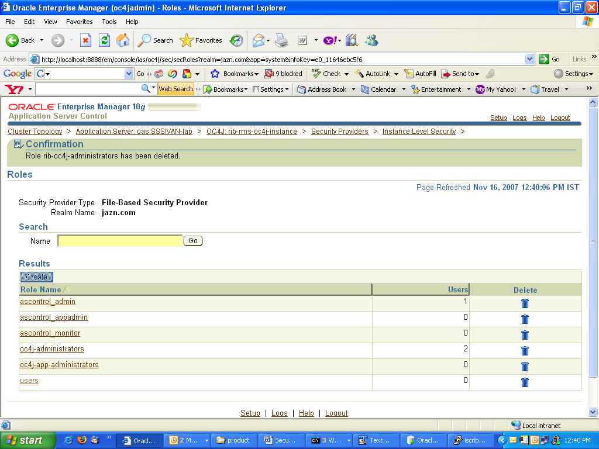Viewport: 599px width, 449px height.
Task: Refresh the page with the green arrows icon
Action: (x=104, y=40)
